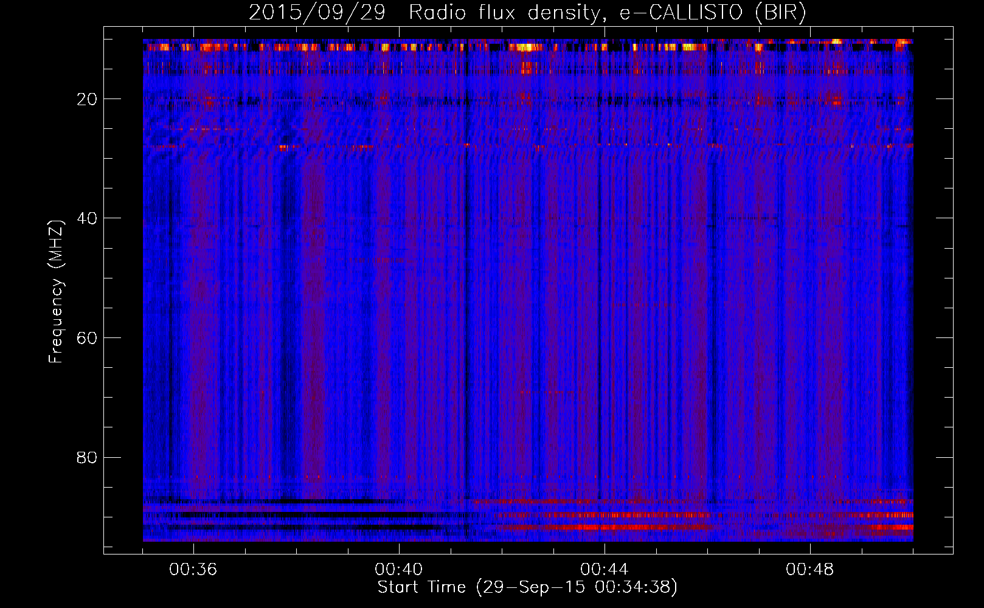Click the black margin left of the spectrogram data

(123, 292)
